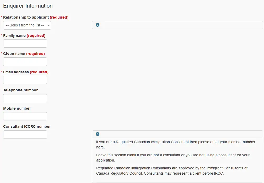Click the Telephone number input field

click(x=25, y=98)
